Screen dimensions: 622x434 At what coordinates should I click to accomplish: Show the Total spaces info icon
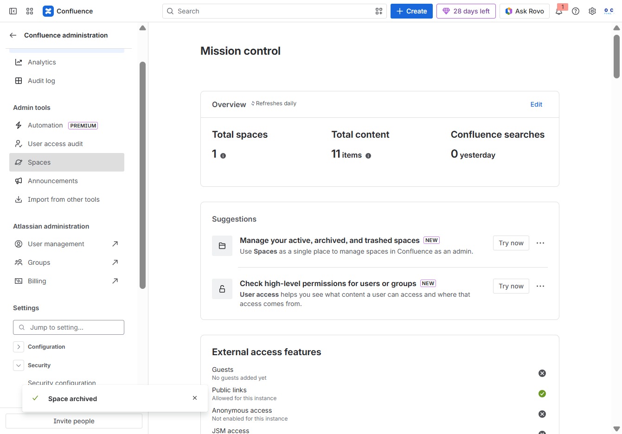(223, 156)
